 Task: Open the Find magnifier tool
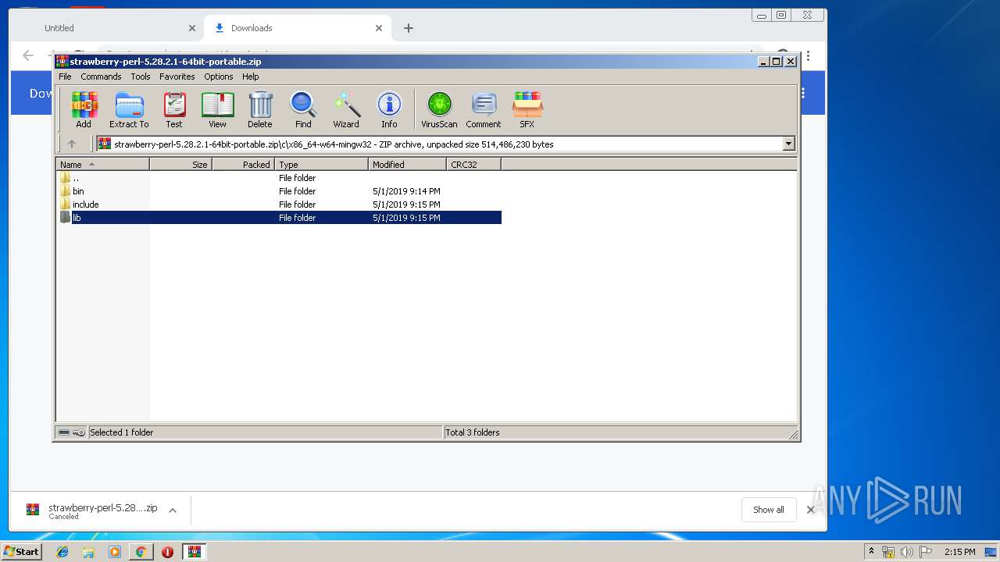(x=303, y=109)
